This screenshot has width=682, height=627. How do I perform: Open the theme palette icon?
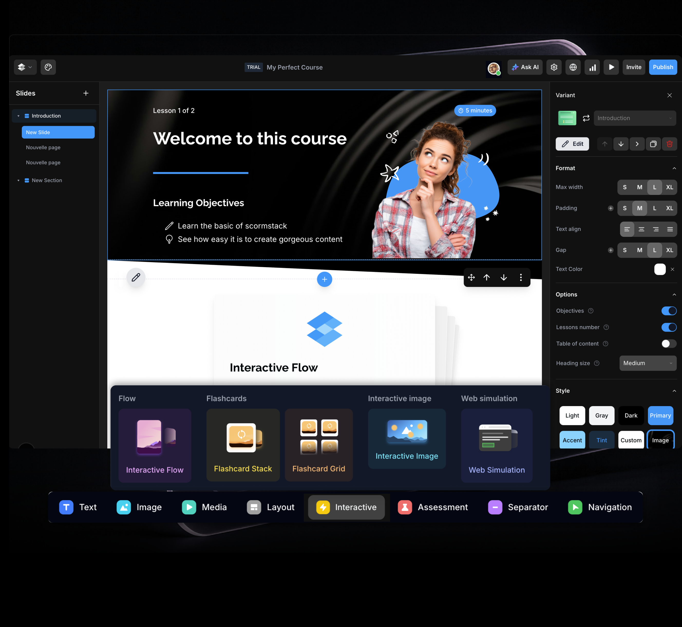pyautogui.click(x=48, y=67)
